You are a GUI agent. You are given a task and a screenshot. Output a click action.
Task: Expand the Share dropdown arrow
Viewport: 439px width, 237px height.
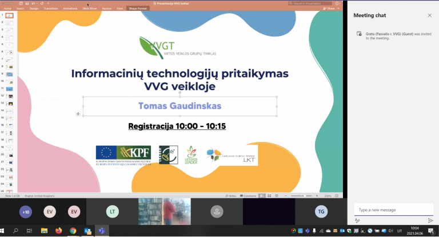[x=338, y=9]
